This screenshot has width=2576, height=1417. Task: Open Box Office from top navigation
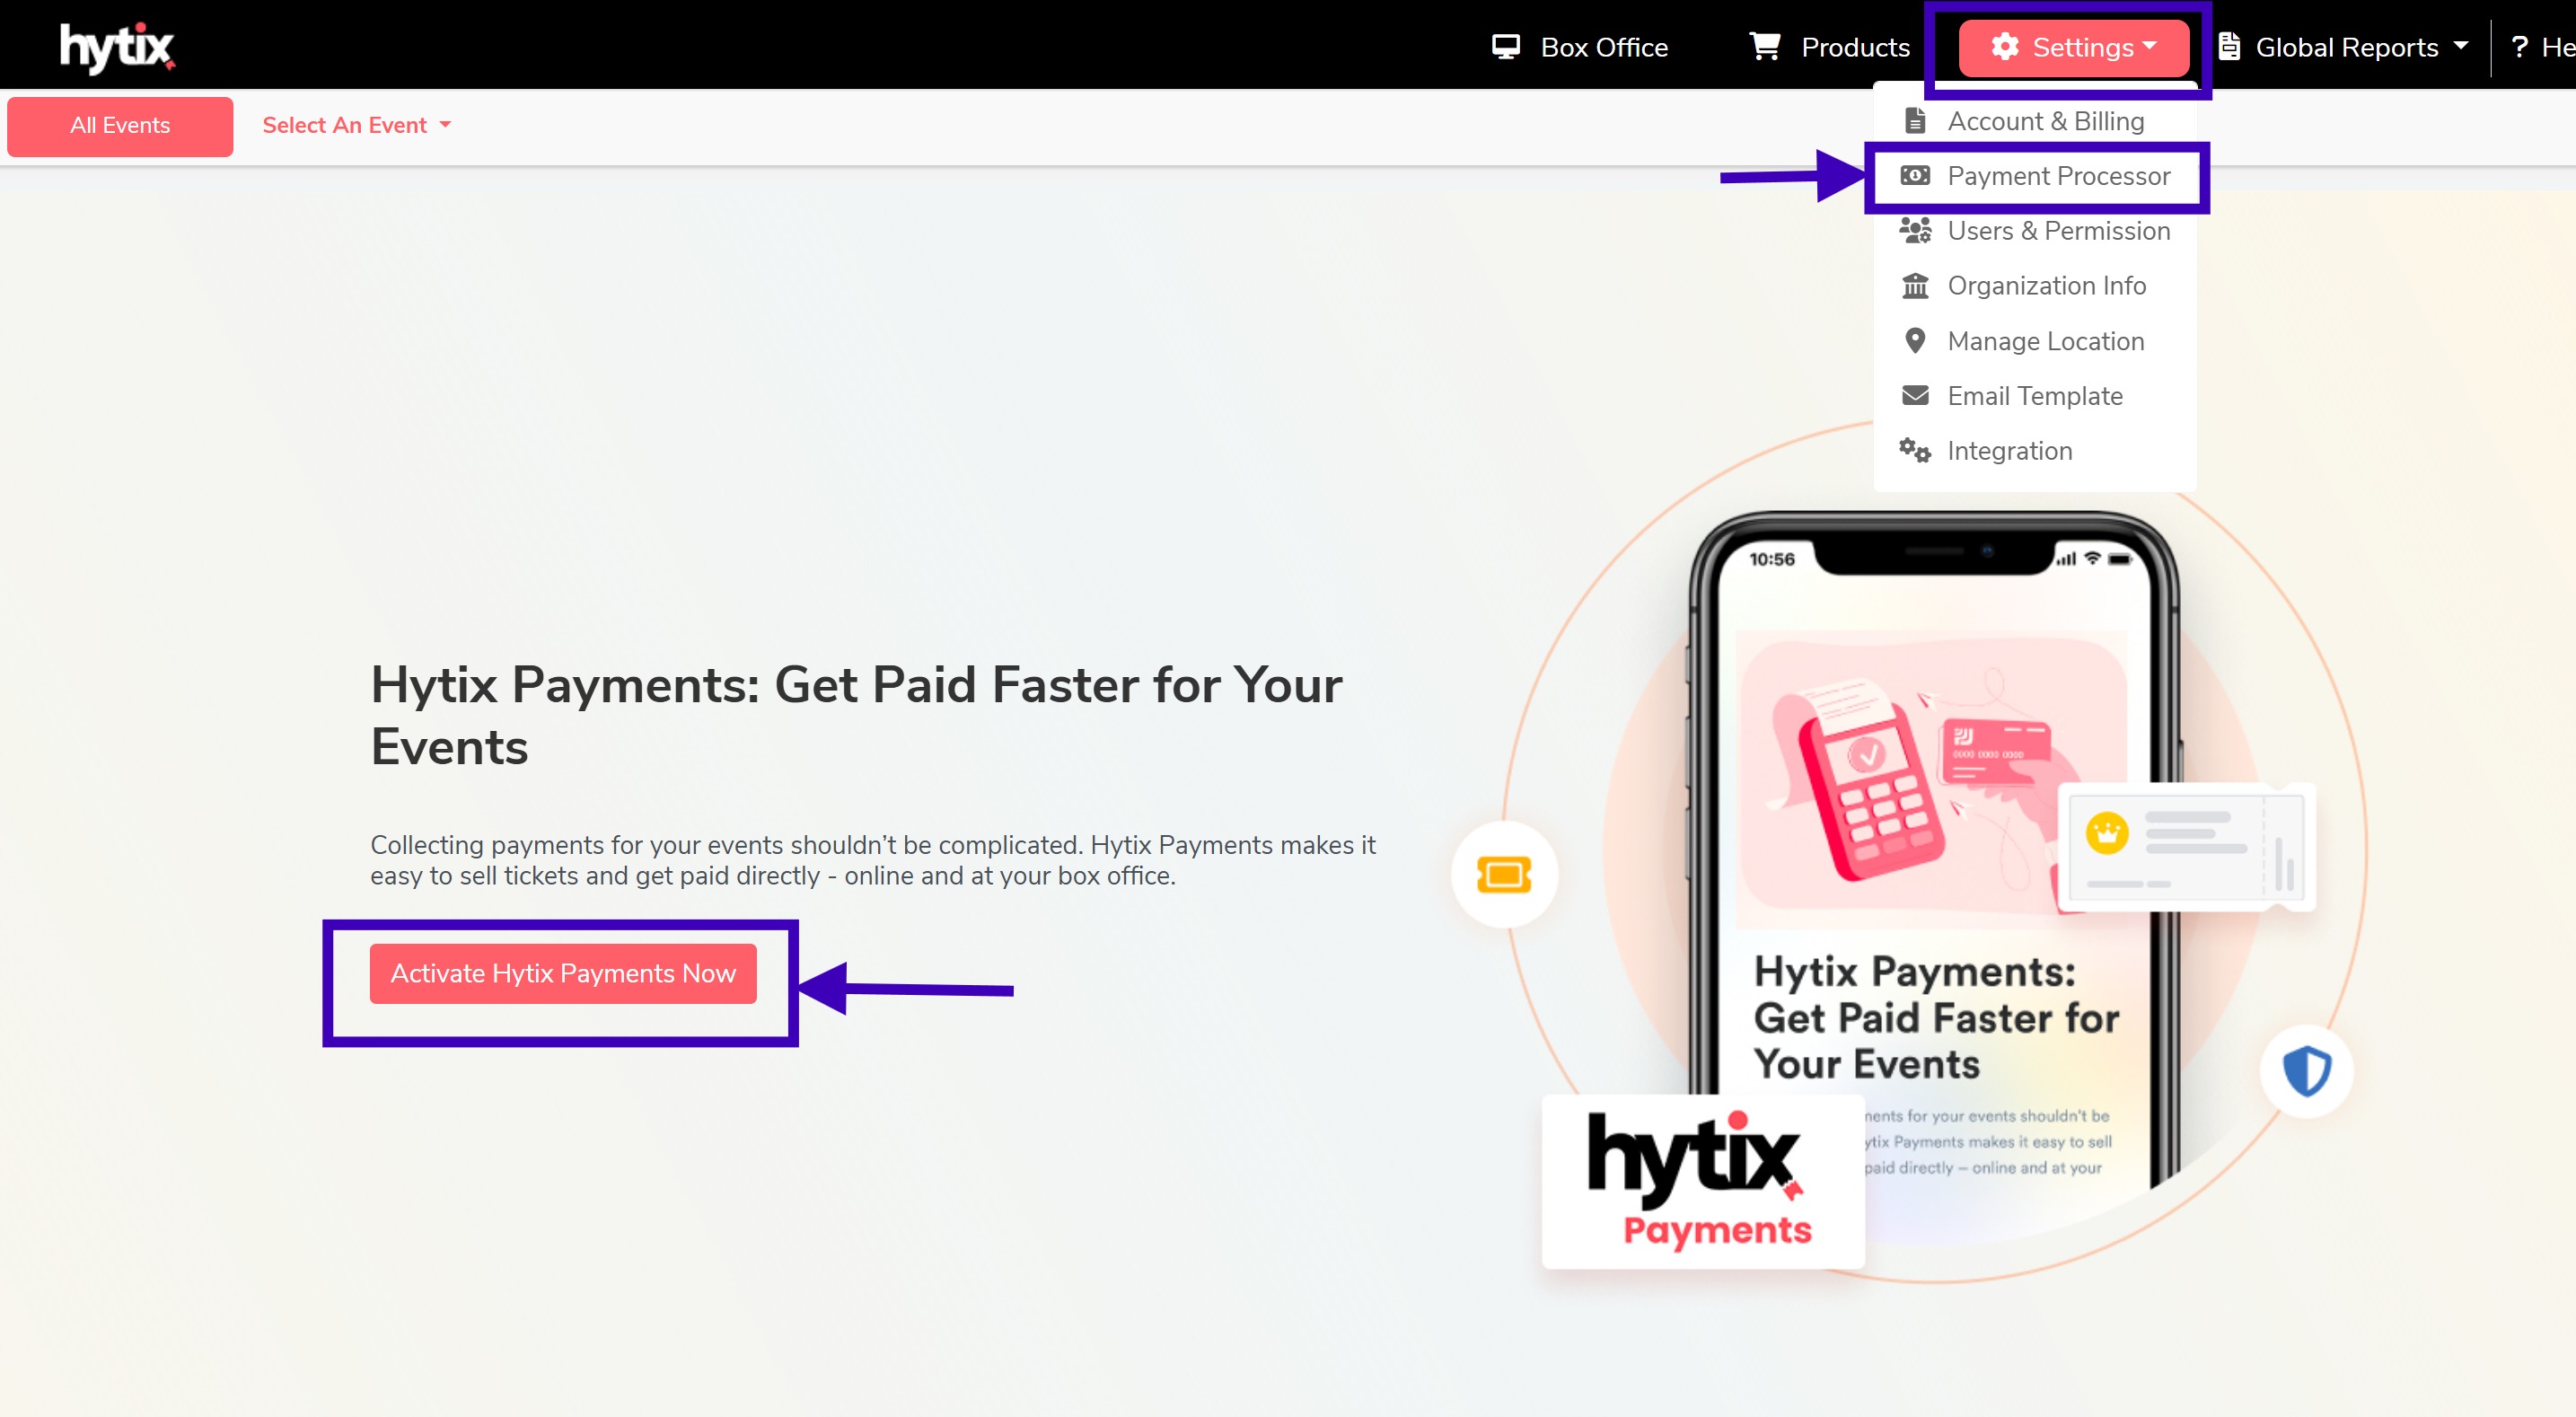(1579, 47)
